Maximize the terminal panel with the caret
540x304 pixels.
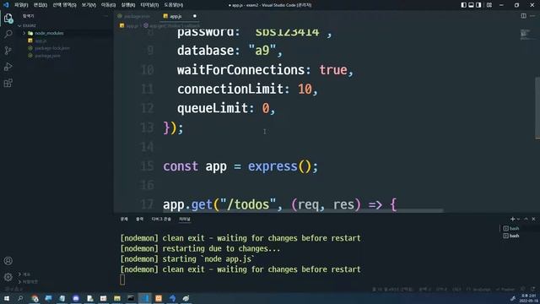point(526,219)
